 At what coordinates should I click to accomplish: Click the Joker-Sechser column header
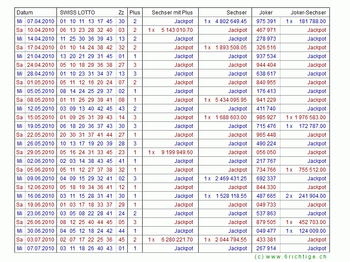pyautogui.click(x=308, y=13)
